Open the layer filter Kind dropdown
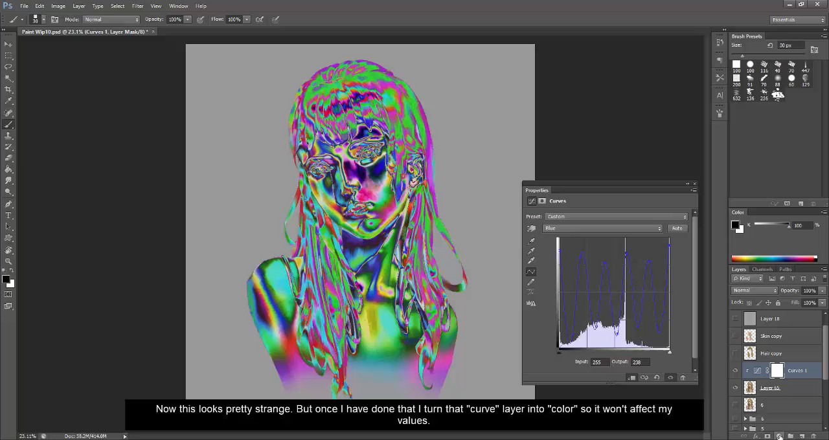 pos(749,279)
